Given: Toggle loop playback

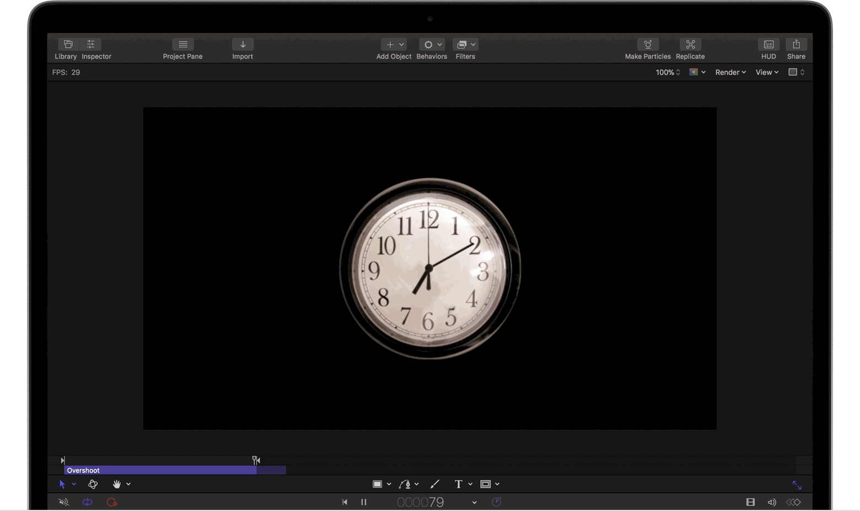Looking at the screenshot, I should (x=87, y=502).
